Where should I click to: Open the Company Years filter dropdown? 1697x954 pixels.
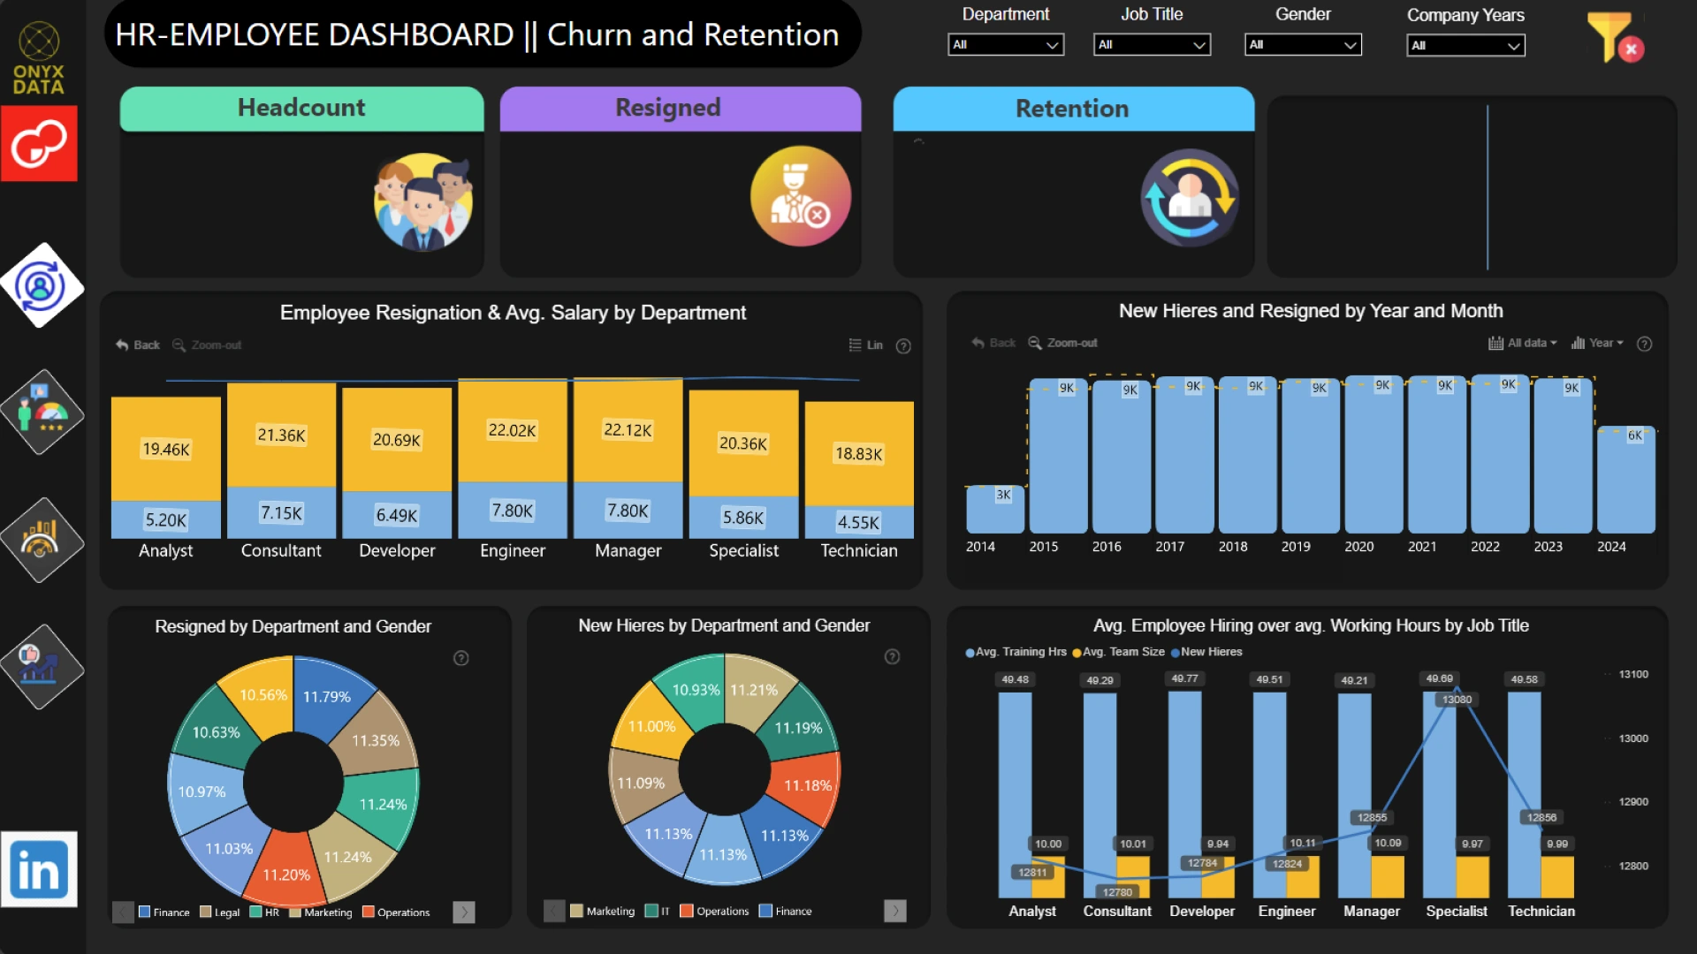click(x=1465, y=45)
